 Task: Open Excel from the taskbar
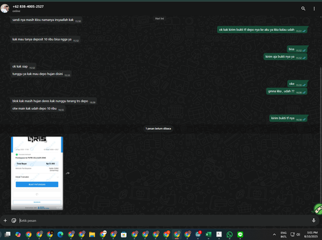[209, 234]
